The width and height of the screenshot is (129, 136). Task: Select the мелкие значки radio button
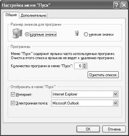tap(86, 34)
